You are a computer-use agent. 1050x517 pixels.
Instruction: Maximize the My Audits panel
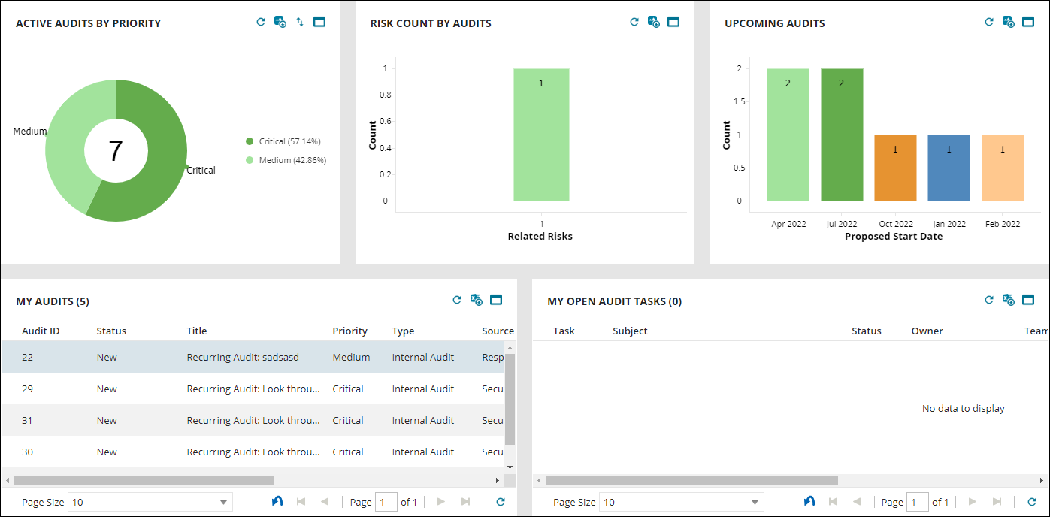point(496,299)
